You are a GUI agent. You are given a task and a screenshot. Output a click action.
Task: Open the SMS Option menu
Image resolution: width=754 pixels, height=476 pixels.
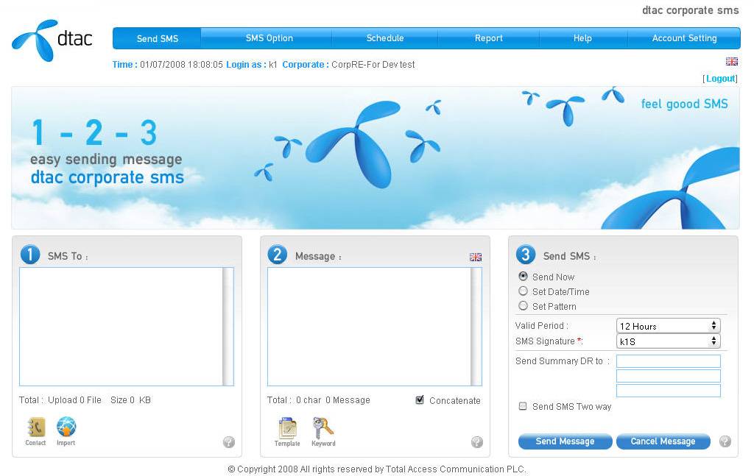click(269, 38)
